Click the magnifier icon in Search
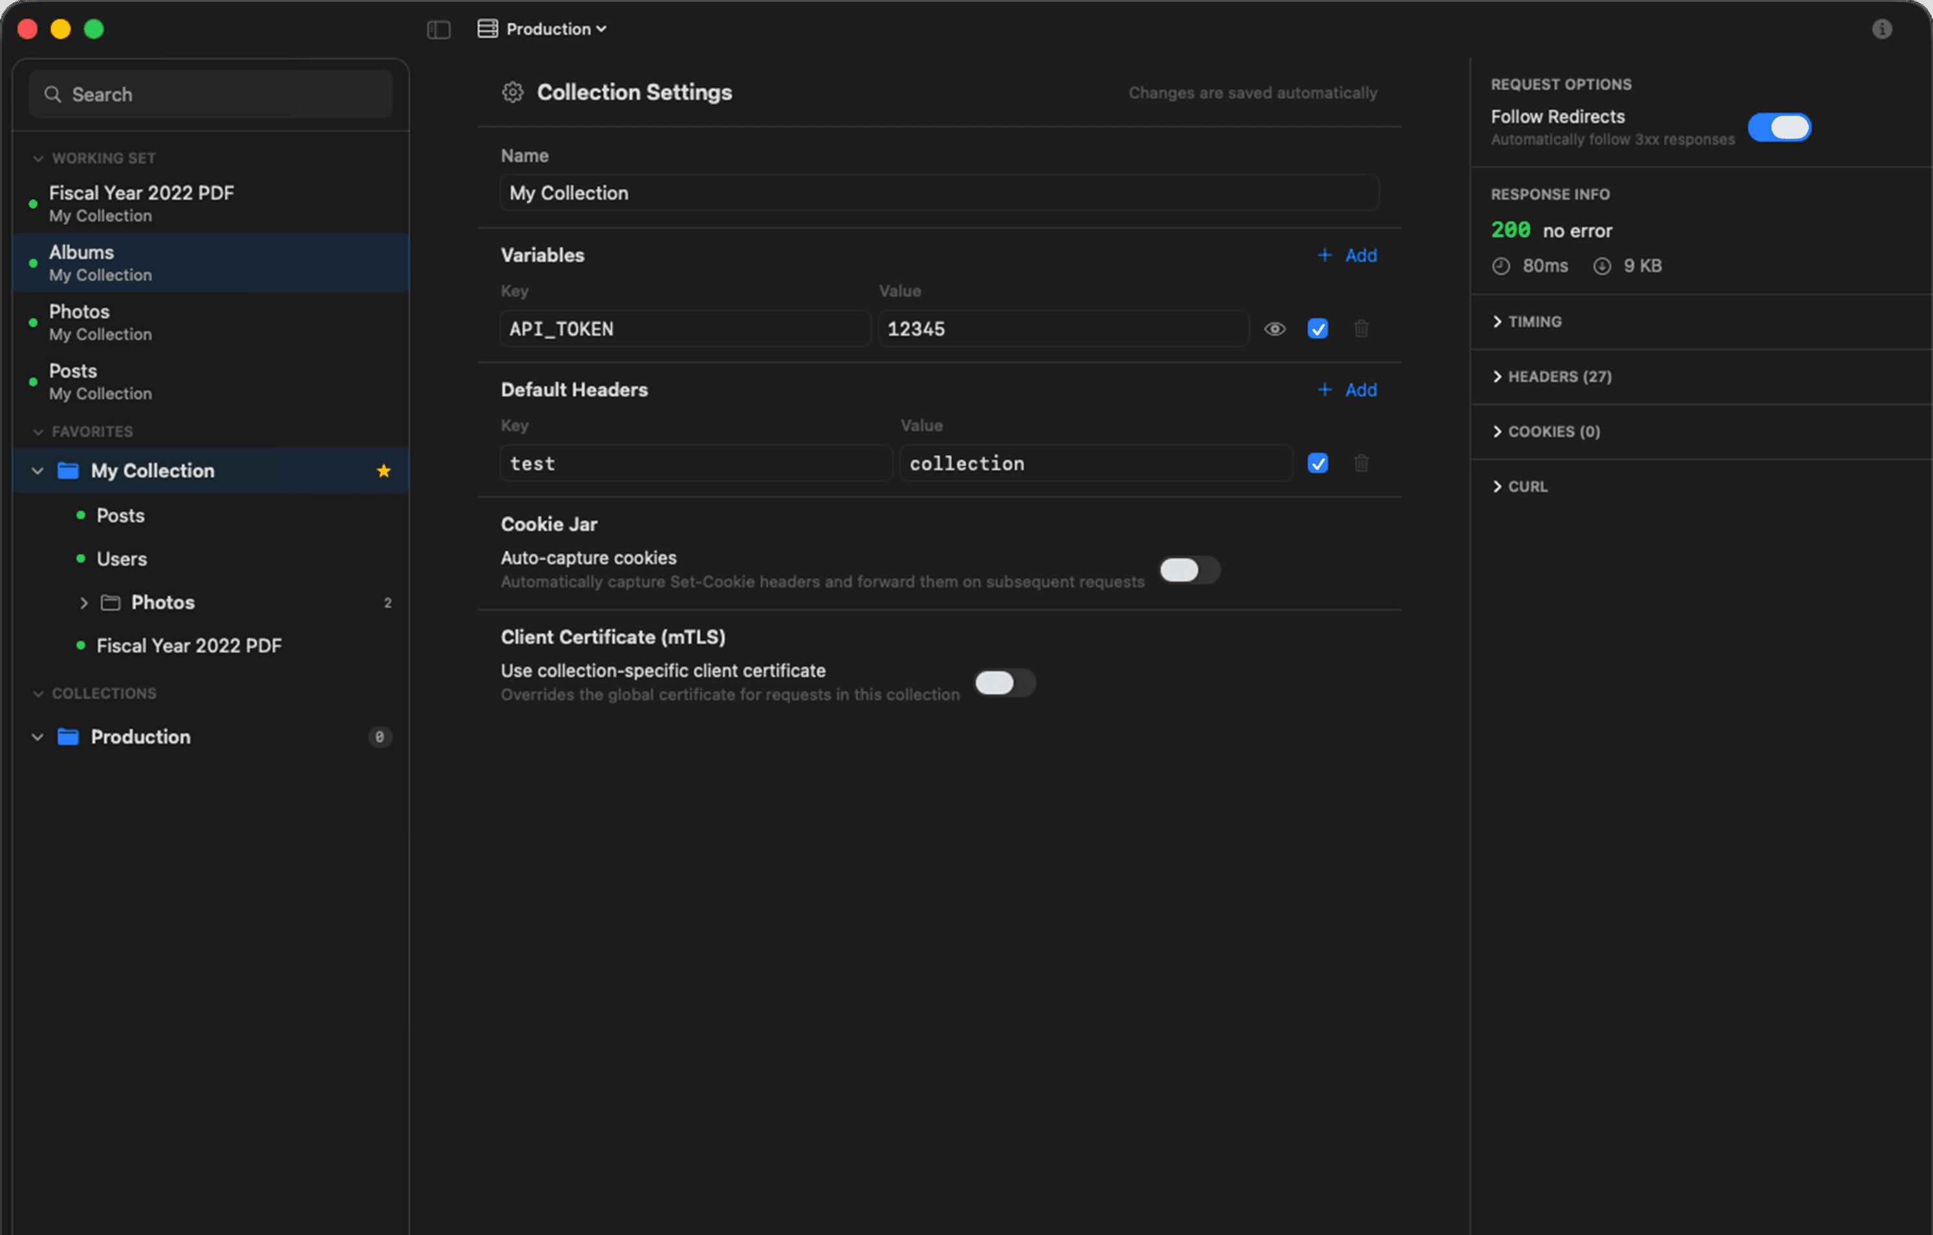Viewport: 1933px width, 1235px height. (53, 95)
